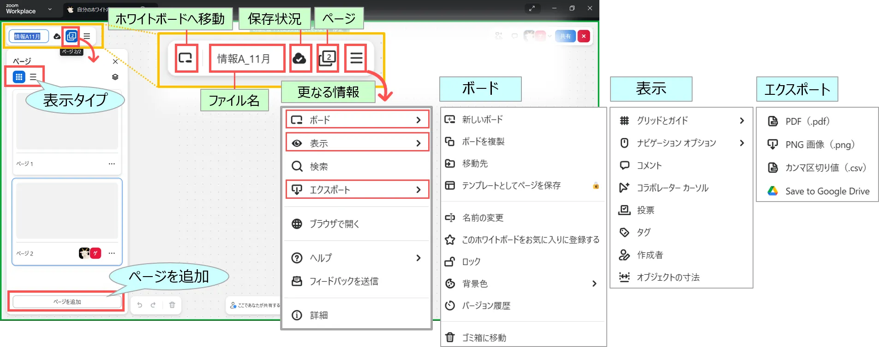
Task: Expand the グリッドとガイド submenu
Action: click(681, 121)
